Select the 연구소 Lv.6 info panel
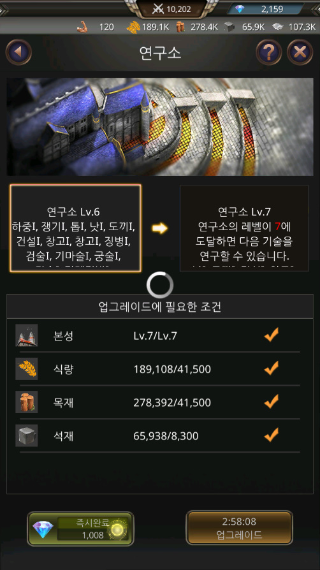The width and height of the screenshot is (320, 570). (76, 228)
